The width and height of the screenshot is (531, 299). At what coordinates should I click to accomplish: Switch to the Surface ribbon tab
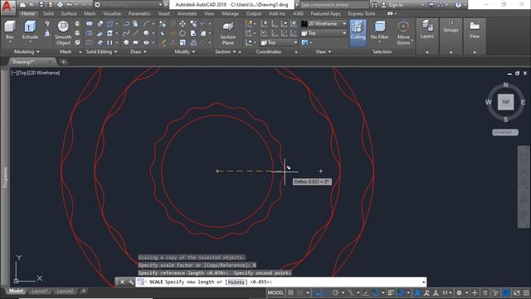pyautogui.click(x=69, y=13)
